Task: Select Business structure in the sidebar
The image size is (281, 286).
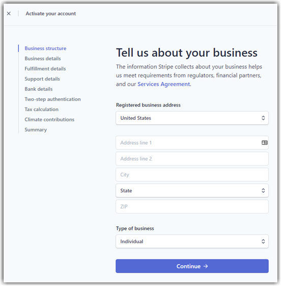Action: (45, 48)
